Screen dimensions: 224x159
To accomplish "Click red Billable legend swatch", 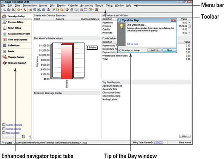I will (x=88, y=48).
